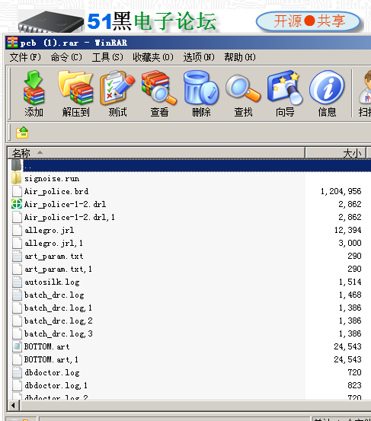
Task: Open the 文件(F) menu
Action: click(25, 57)
